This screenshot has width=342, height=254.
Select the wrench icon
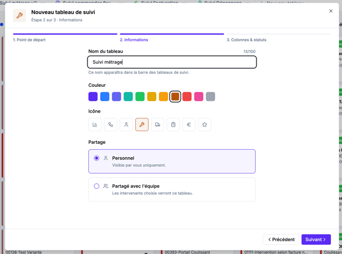click(142, 124)
